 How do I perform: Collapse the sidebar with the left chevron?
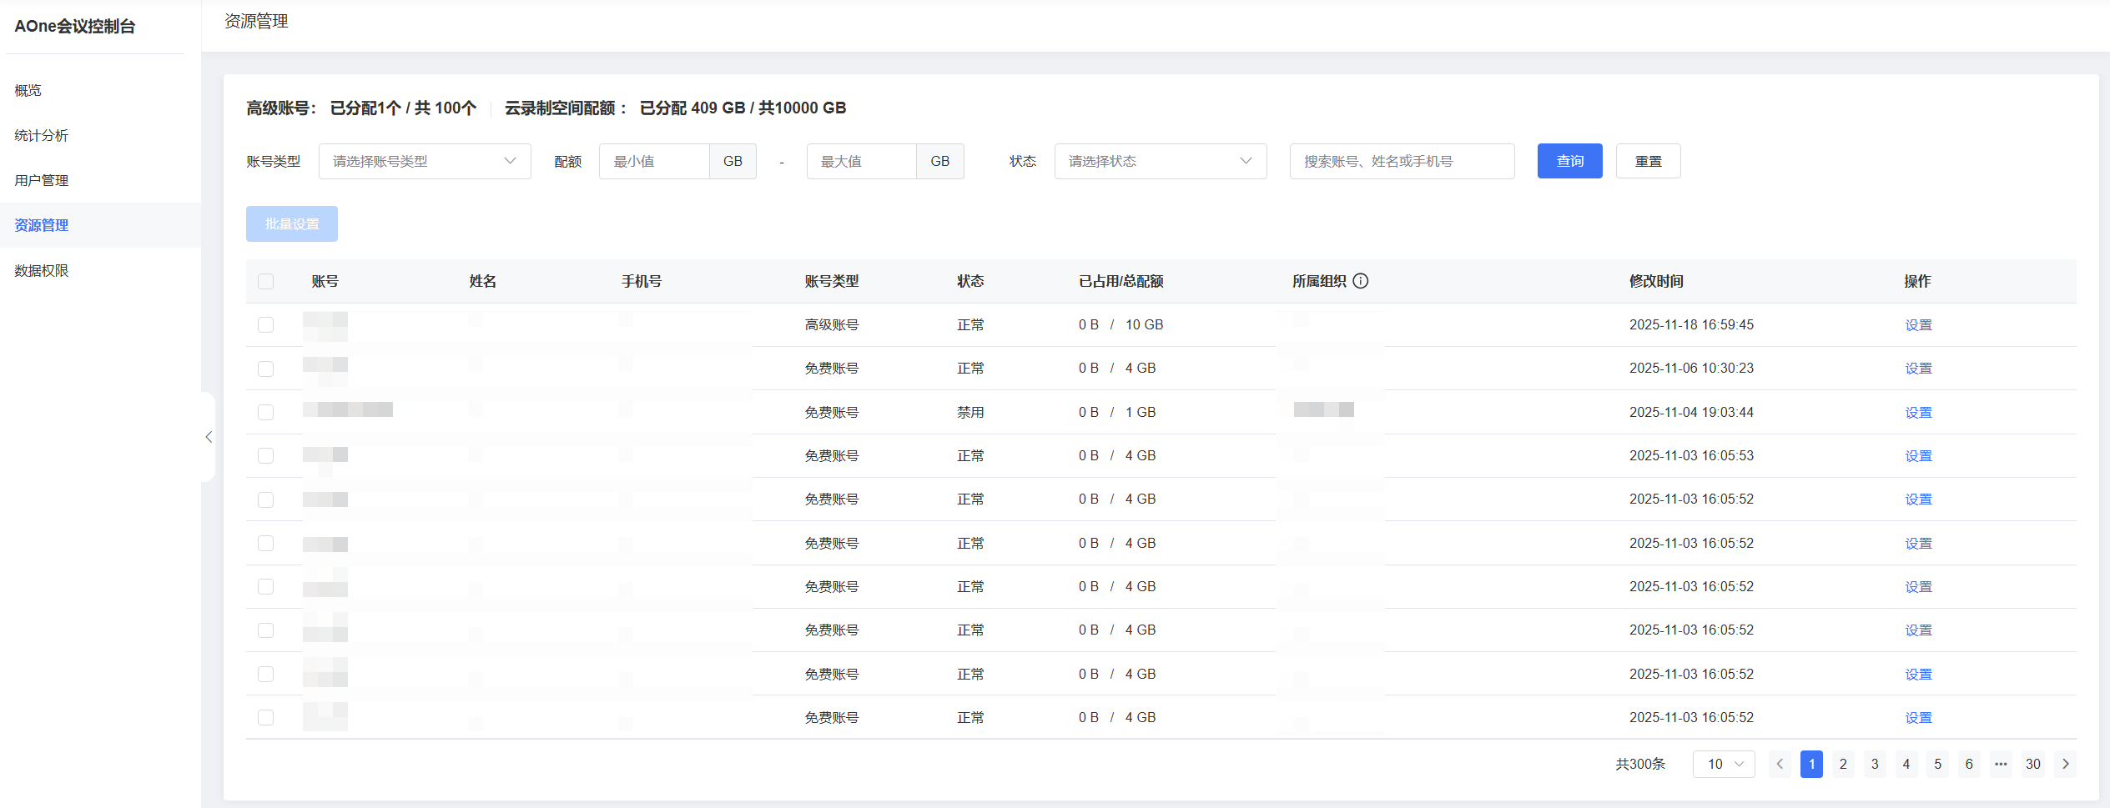pyautogui.click(x=209, y=437)
